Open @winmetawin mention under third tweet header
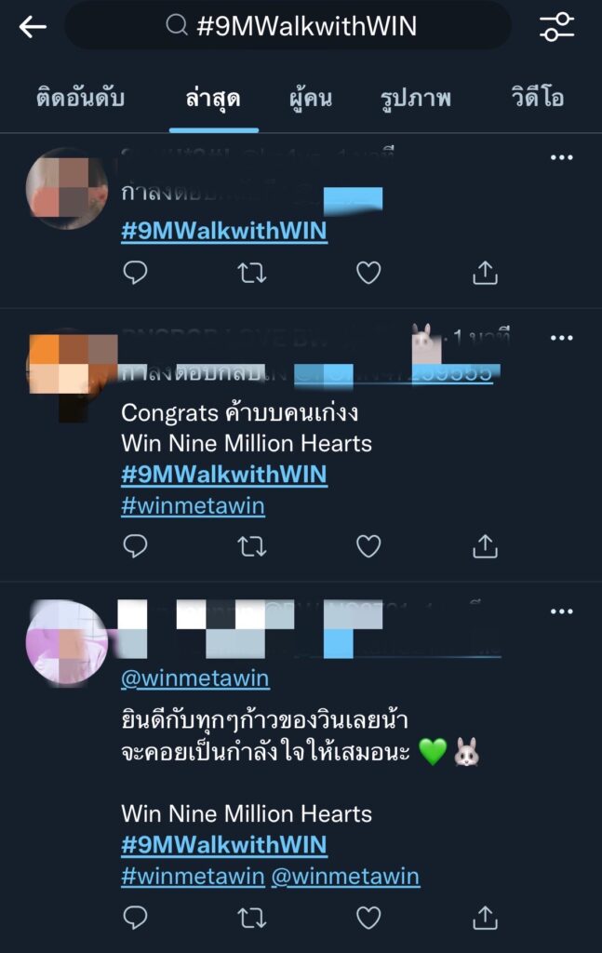The image size is (602, 953). (x=194, y=678)
